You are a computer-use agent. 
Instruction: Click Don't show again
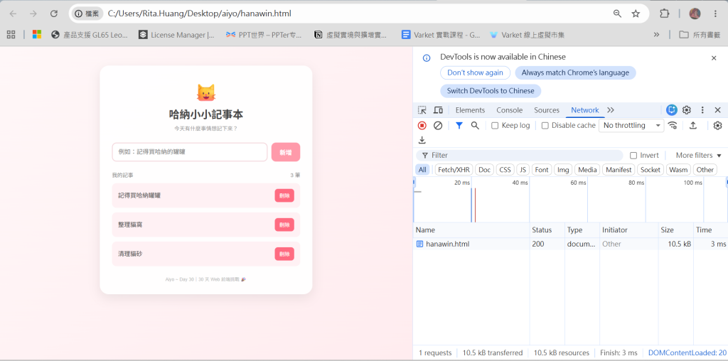(x=475, y=73)
